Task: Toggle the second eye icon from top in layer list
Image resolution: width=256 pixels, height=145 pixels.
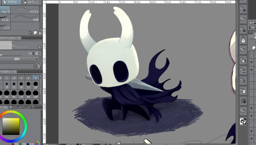Action: point(251,70)
